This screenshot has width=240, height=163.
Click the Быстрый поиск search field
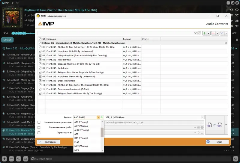pyautogui.click(x=131, y=159)
